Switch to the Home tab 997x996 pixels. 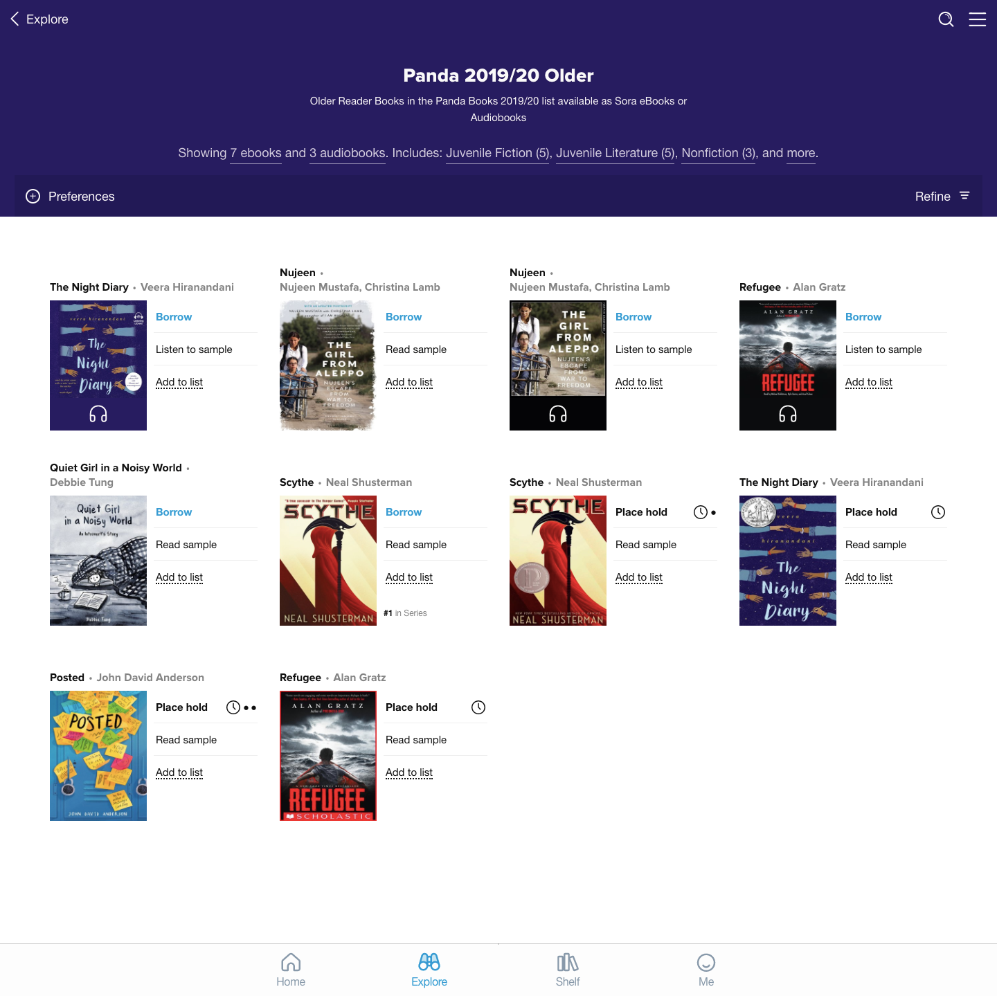(291, 970)
